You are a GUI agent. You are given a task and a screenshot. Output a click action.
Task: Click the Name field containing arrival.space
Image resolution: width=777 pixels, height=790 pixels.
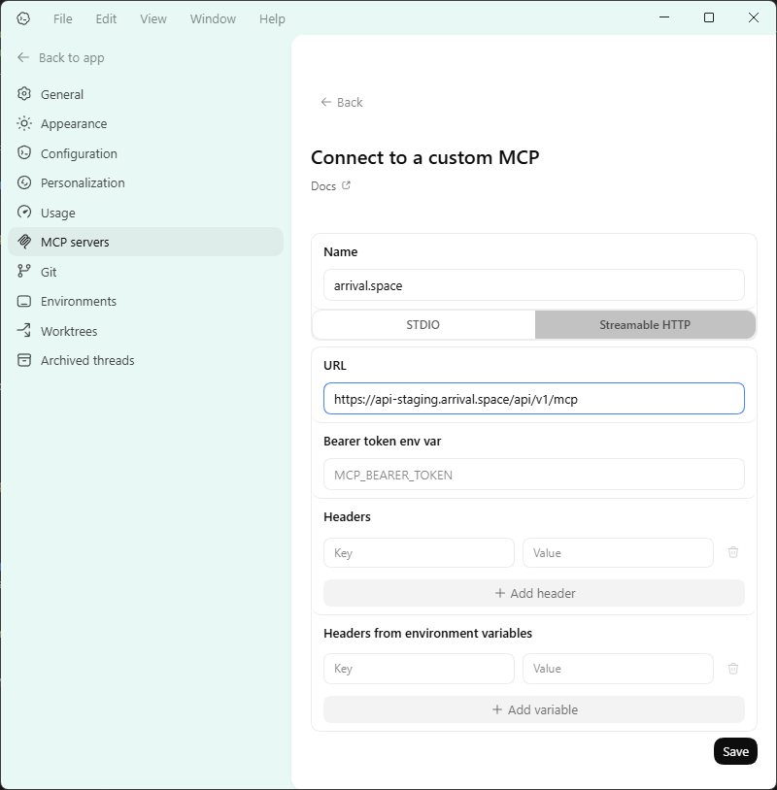[x=534, y=285]
